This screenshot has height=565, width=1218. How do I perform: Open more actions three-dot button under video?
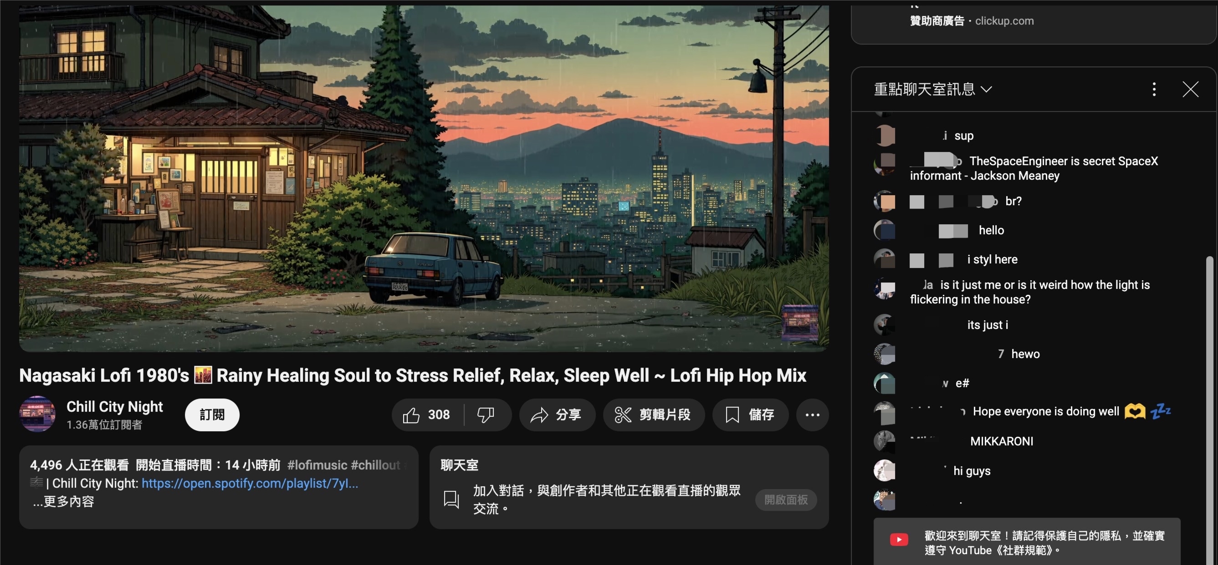tap(812, 415)
